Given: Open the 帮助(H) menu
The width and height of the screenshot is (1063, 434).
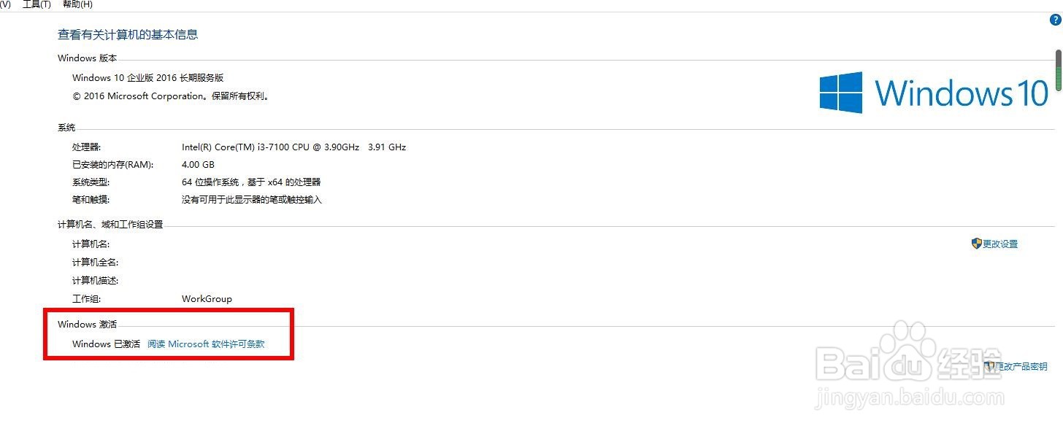Looking at the screenshot, I should pyautogui.click(x=77, y=4).
